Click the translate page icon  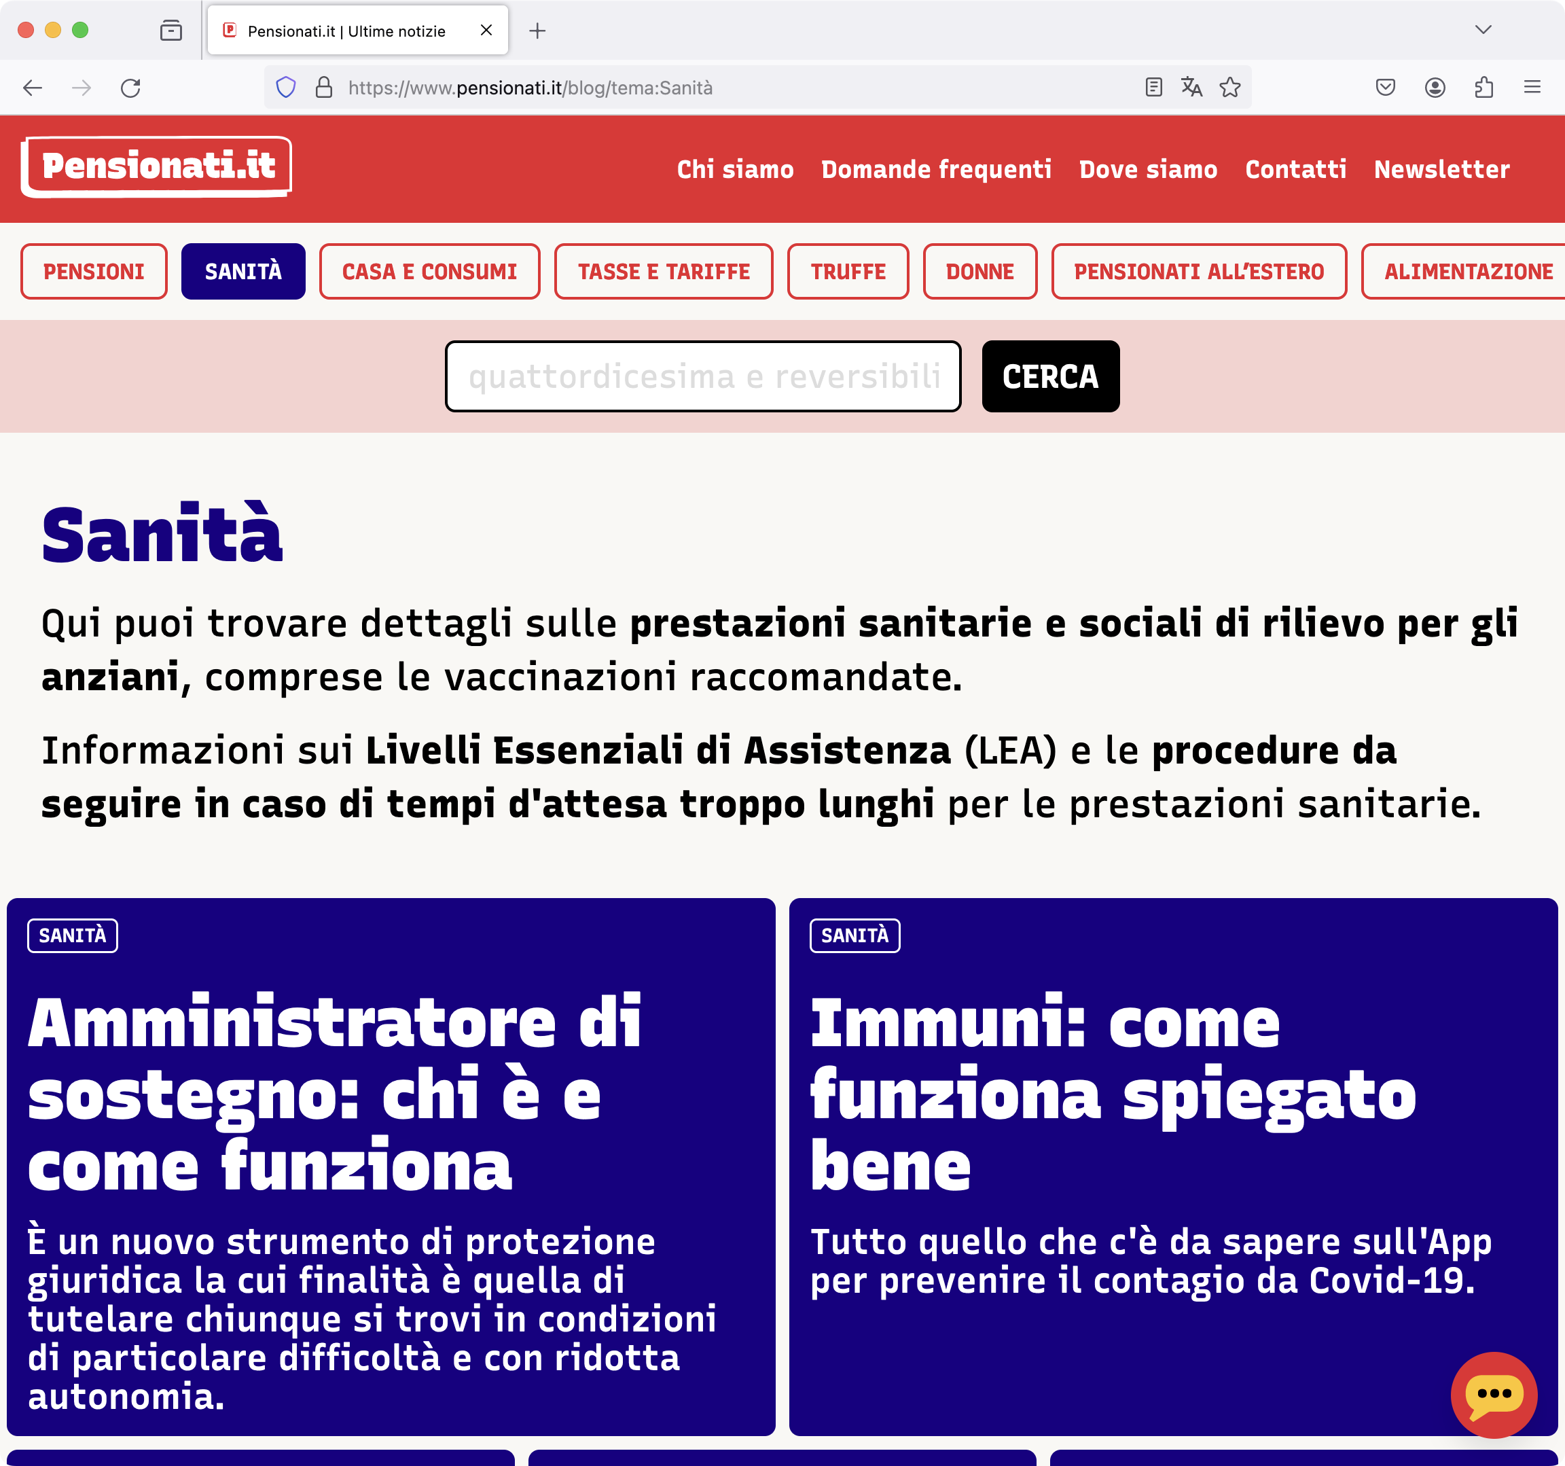pos(1191,88)
